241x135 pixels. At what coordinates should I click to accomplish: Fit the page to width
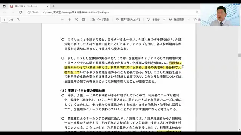(84, 19)
